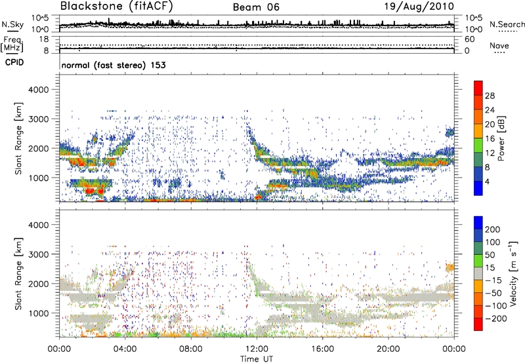Click the '200' tick on the velocity scale
Image resolution: width=525 pixels, height=363 pixels.
coord(493,229)
